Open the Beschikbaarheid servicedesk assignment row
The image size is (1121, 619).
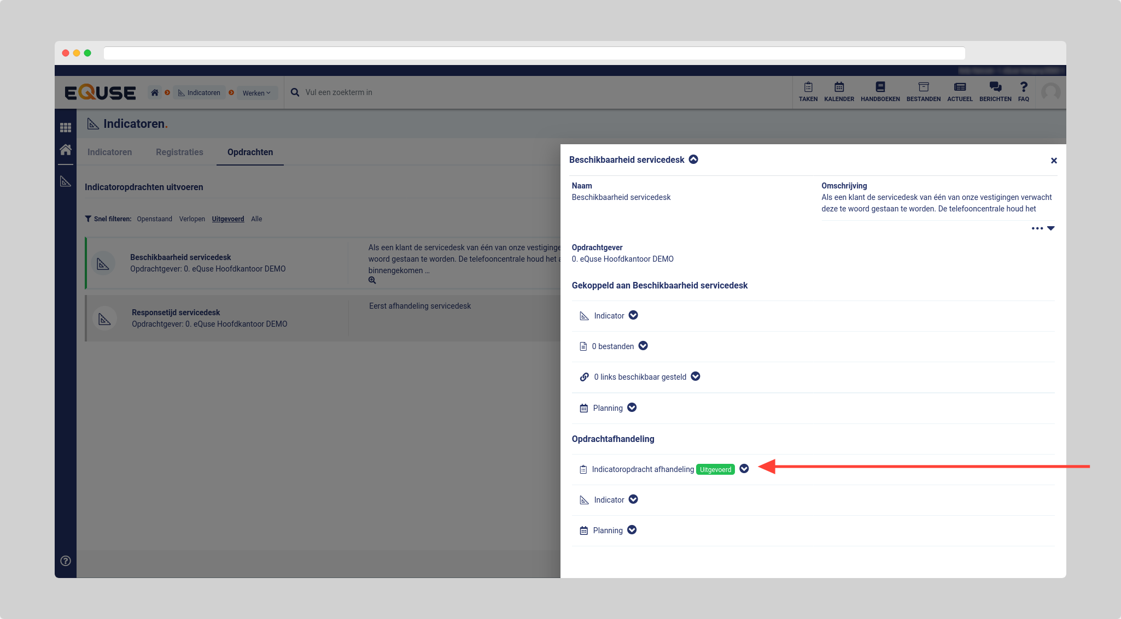(323, 263)
